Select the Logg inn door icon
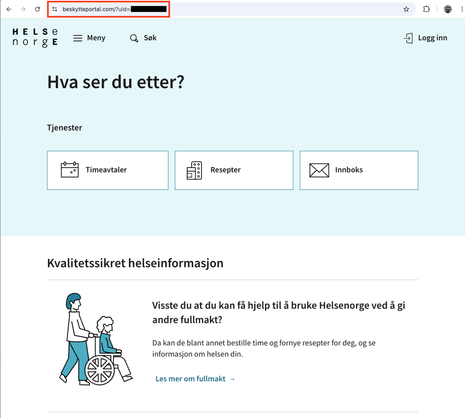 tap(408, 38)
